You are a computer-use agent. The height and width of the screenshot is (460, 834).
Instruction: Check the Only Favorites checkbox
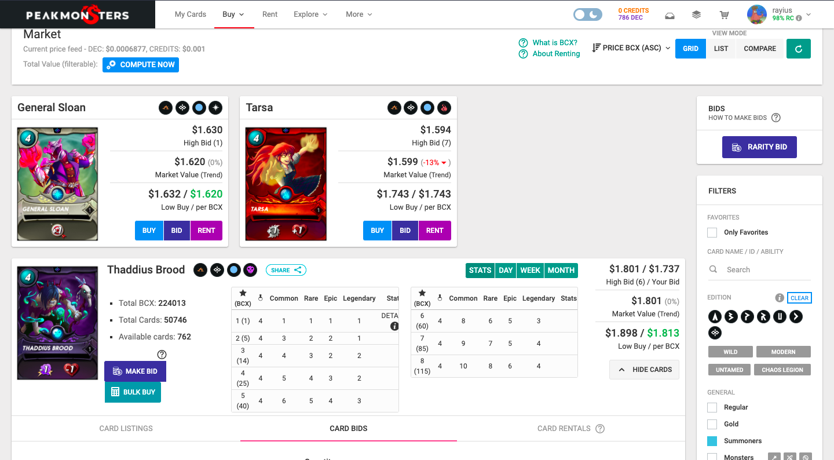pyautogui.click(x=712, y=232)
